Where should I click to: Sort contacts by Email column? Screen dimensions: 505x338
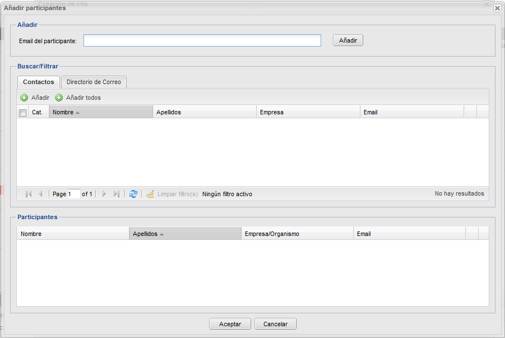pyautogui.click(x=412, y=112)
